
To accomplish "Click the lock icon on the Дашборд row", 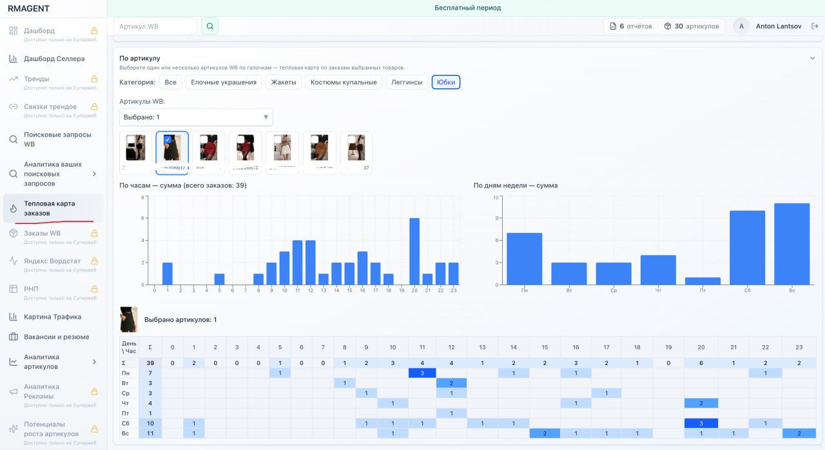I will point(94,31).
